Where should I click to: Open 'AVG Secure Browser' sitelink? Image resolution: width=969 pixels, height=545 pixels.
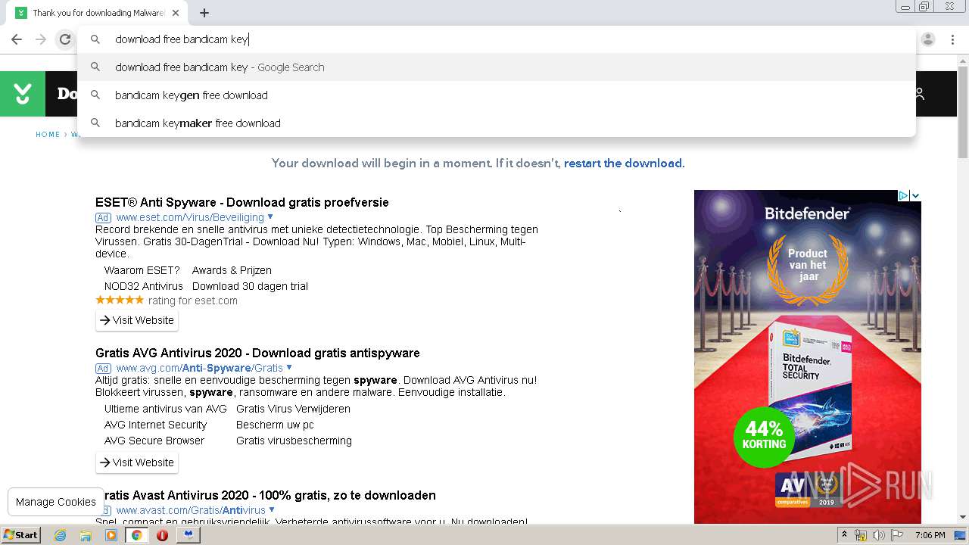(154, 441)
